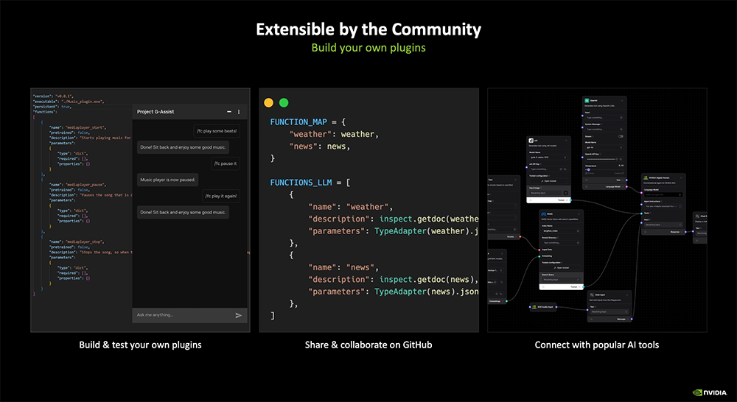737x402 pixels.
Task: Expand Language Model selector in Digital Human node
Action: point(663,193)
